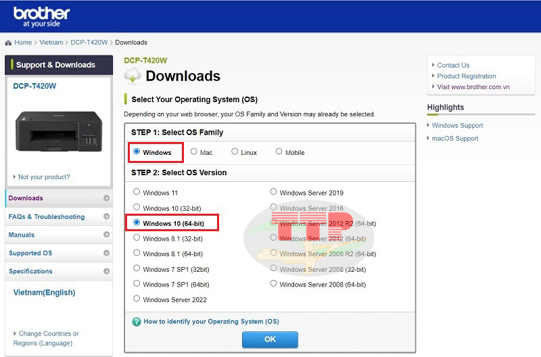The image size is (541, 357).
Task: Click the DCP-T420W sidebar product title
Action: (x=34, y=86)
